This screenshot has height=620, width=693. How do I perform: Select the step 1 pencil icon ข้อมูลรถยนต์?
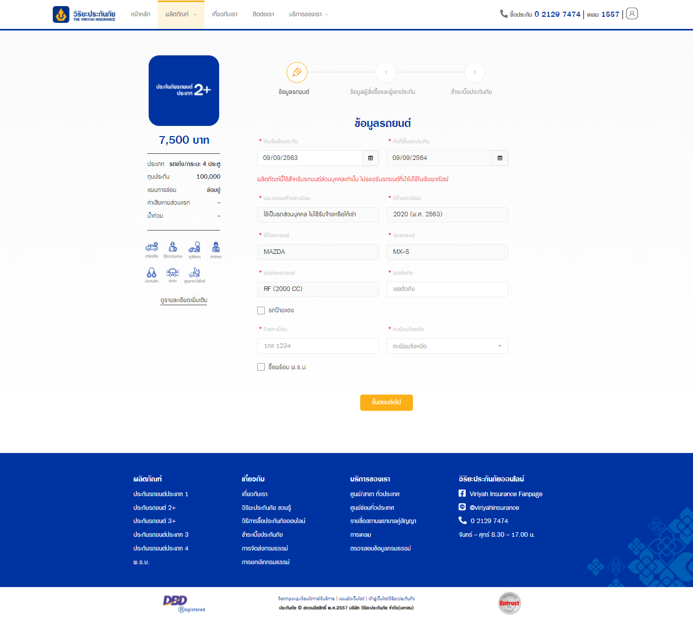[x=297, y=72]
